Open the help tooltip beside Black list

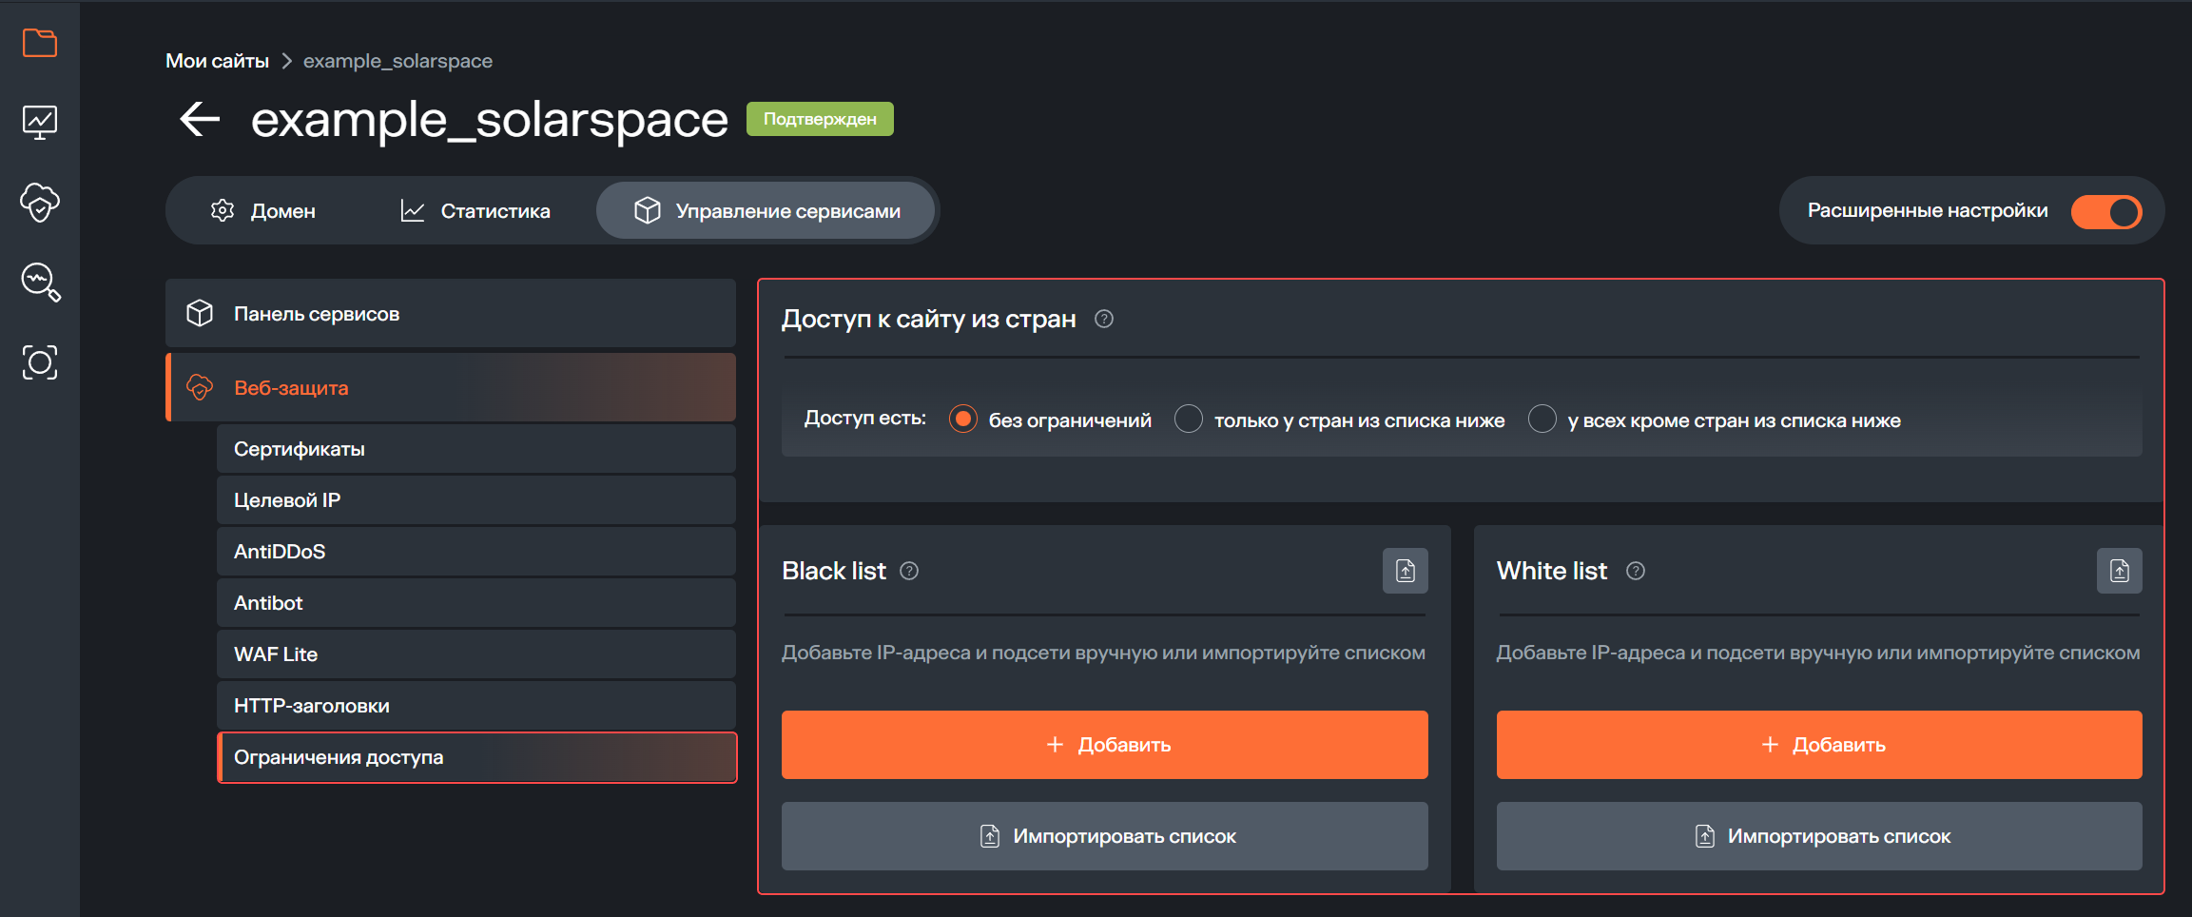[909, 571]
